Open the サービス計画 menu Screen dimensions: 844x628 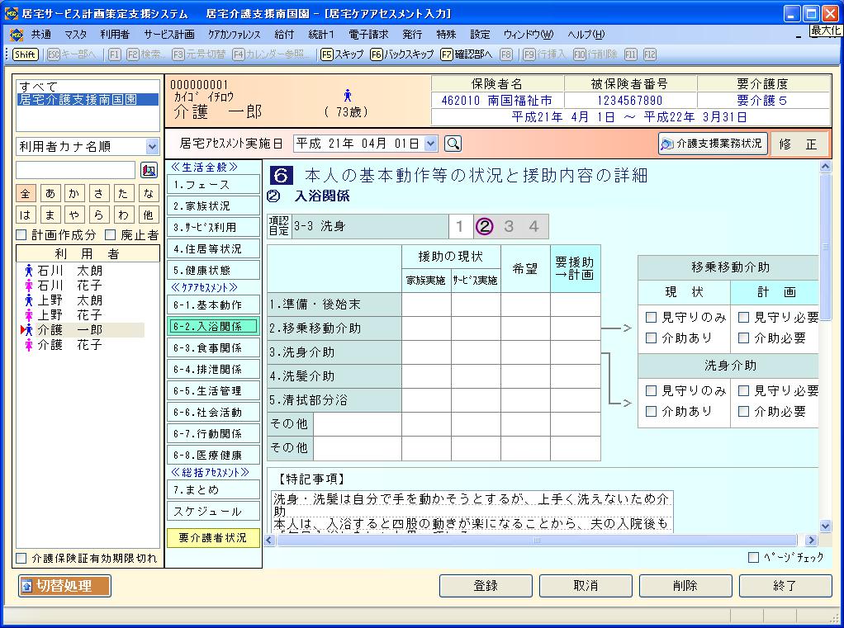[x=168, y=35]
